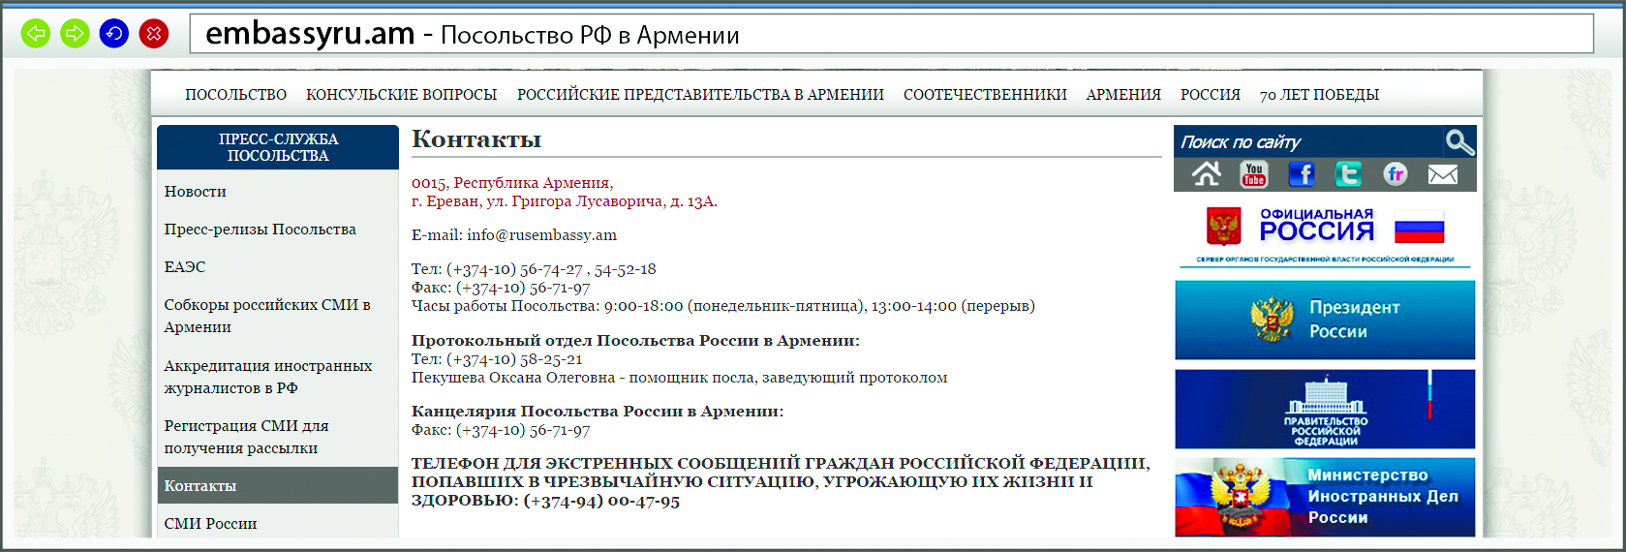1626x552 pixels.
Task: Click Министерство Иностранных Дел России banner
Action: click(x=1325, y=497)
